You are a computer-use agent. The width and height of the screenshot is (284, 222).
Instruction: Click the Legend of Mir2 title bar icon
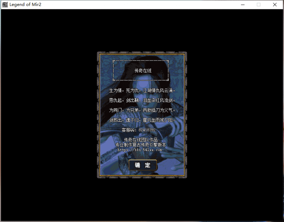click(x=5, y=5)
